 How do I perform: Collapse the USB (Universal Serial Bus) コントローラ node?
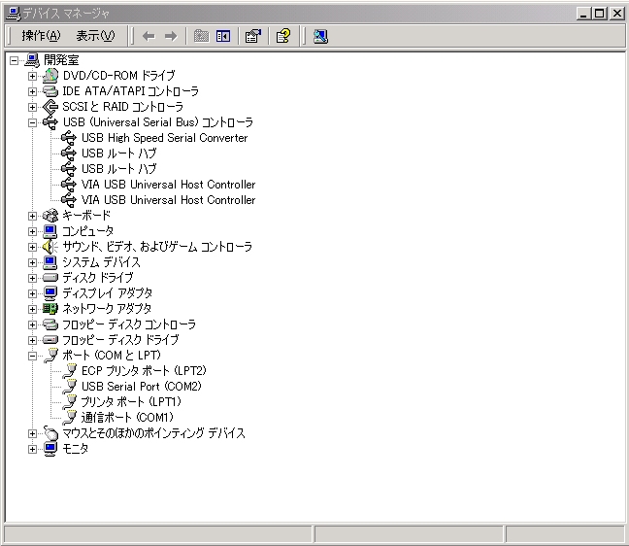(32, 122)
